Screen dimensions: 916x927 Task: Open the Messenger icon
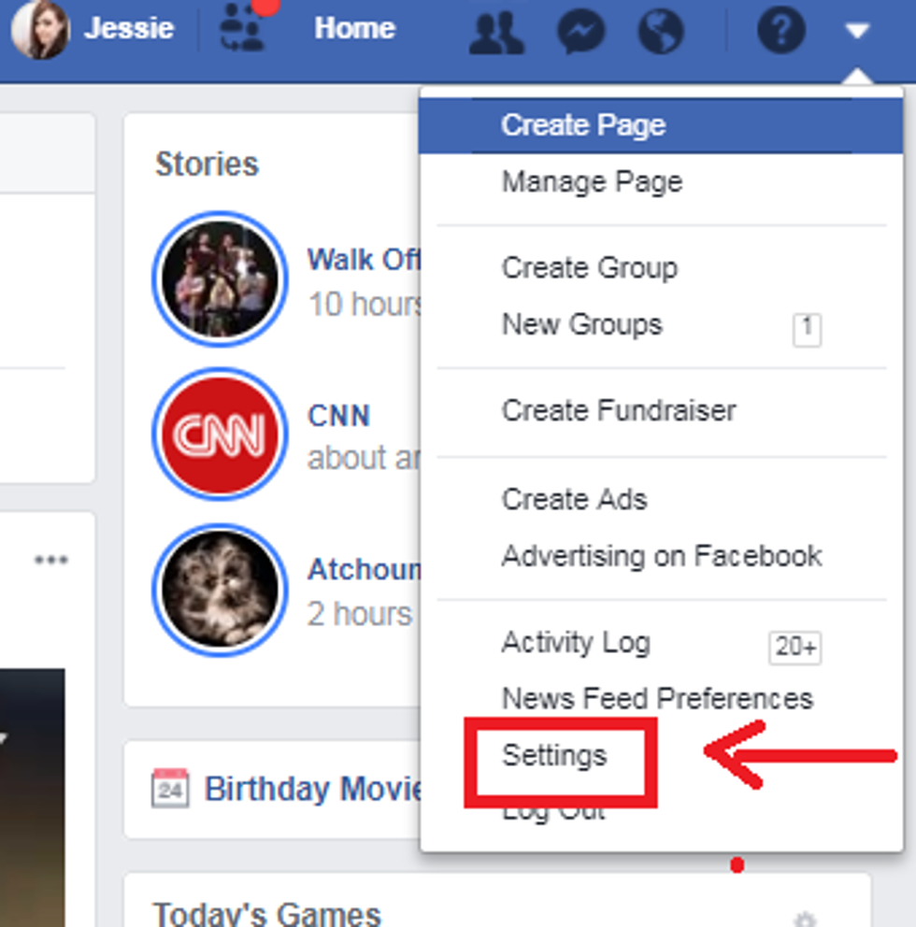click(x=580, y=31)
